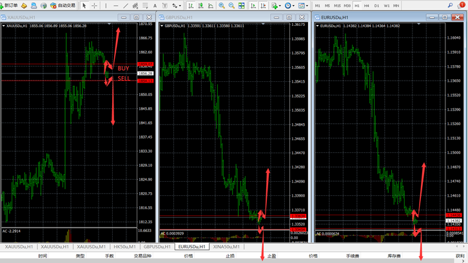Open the XINA50u,M1 chart tab
The height and width of the screenshot is (263, 468).
[x=226, y=246]
